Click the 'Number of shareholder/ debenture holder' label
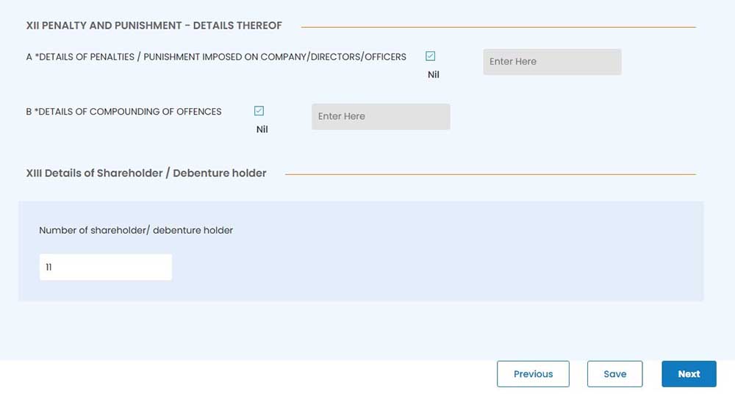Screen dimensions: 735x399 [136, 230]
